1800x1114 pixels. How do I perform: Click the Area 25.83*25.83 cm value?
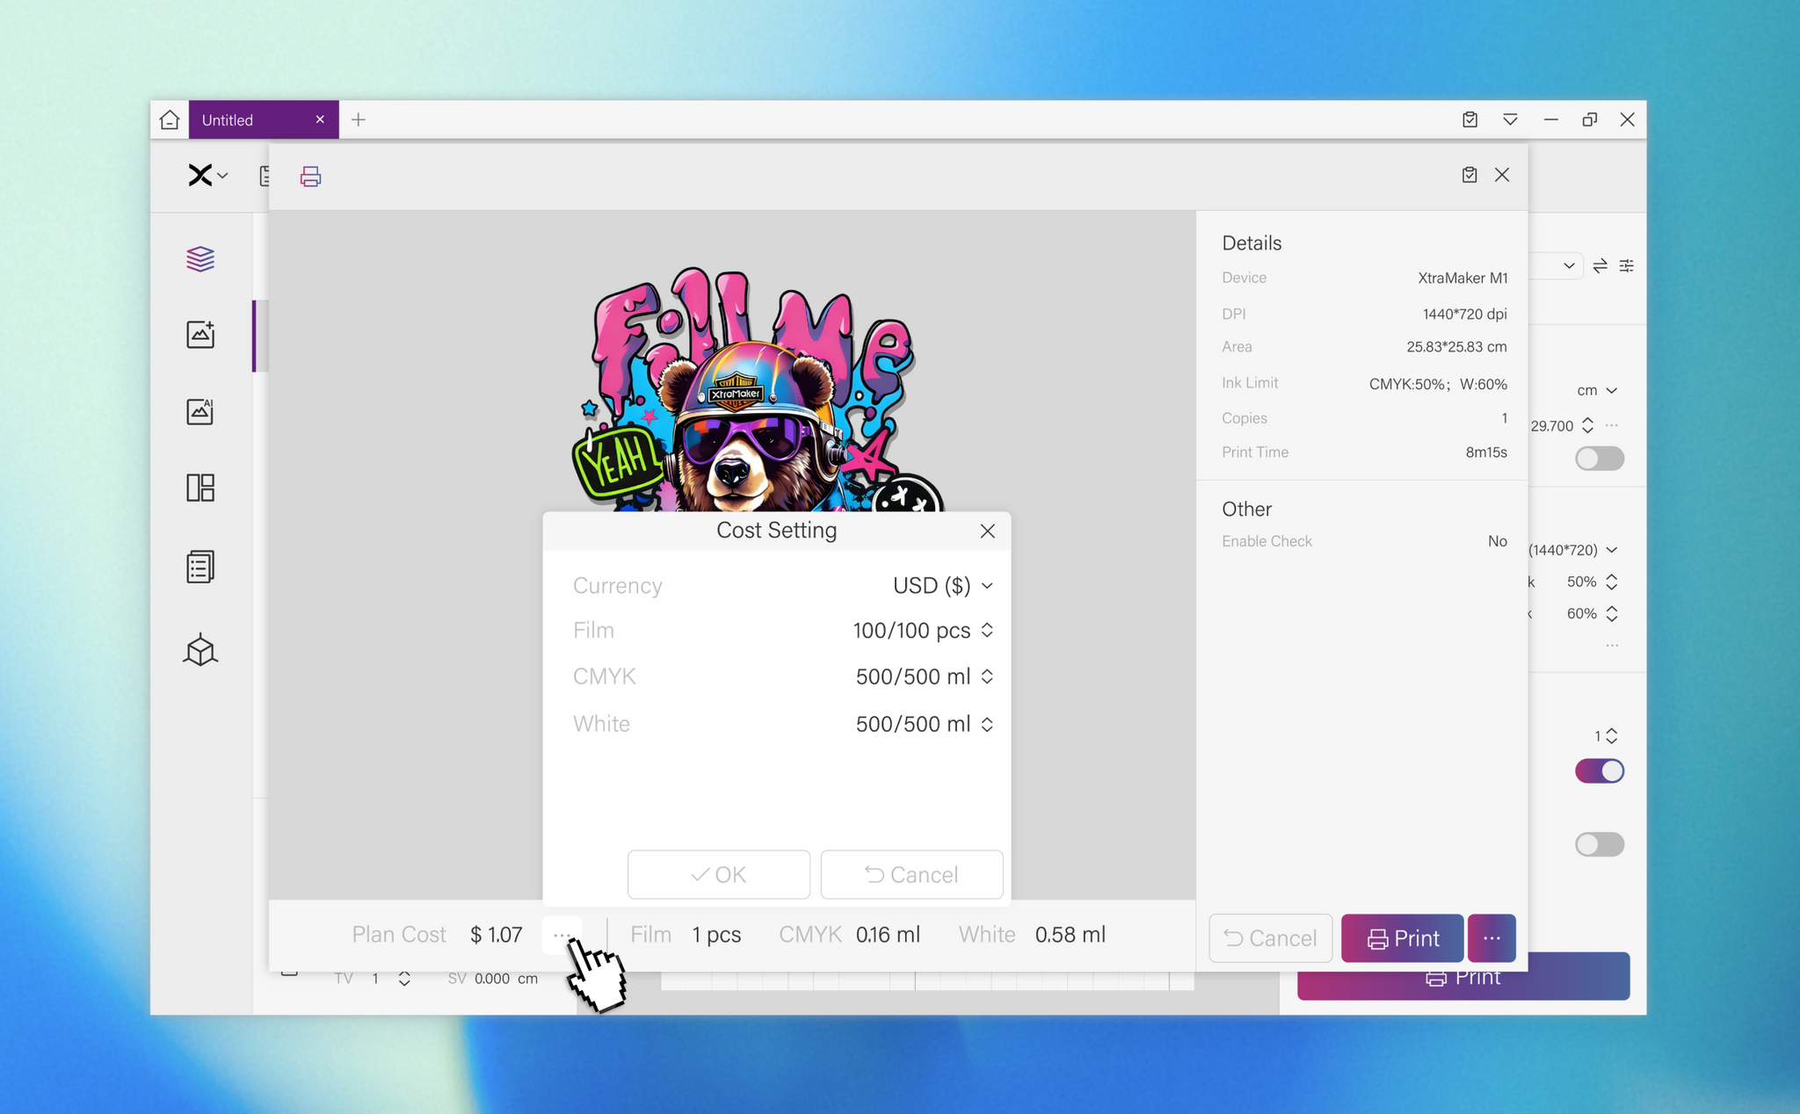click(1456, 347)
